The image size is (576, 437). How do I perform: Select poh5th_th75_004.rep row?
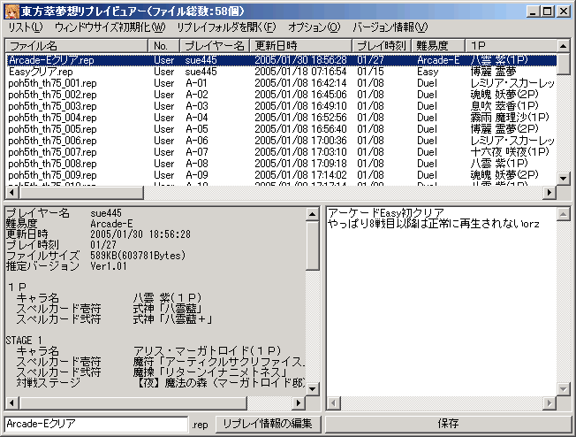[x=282, y=118]
